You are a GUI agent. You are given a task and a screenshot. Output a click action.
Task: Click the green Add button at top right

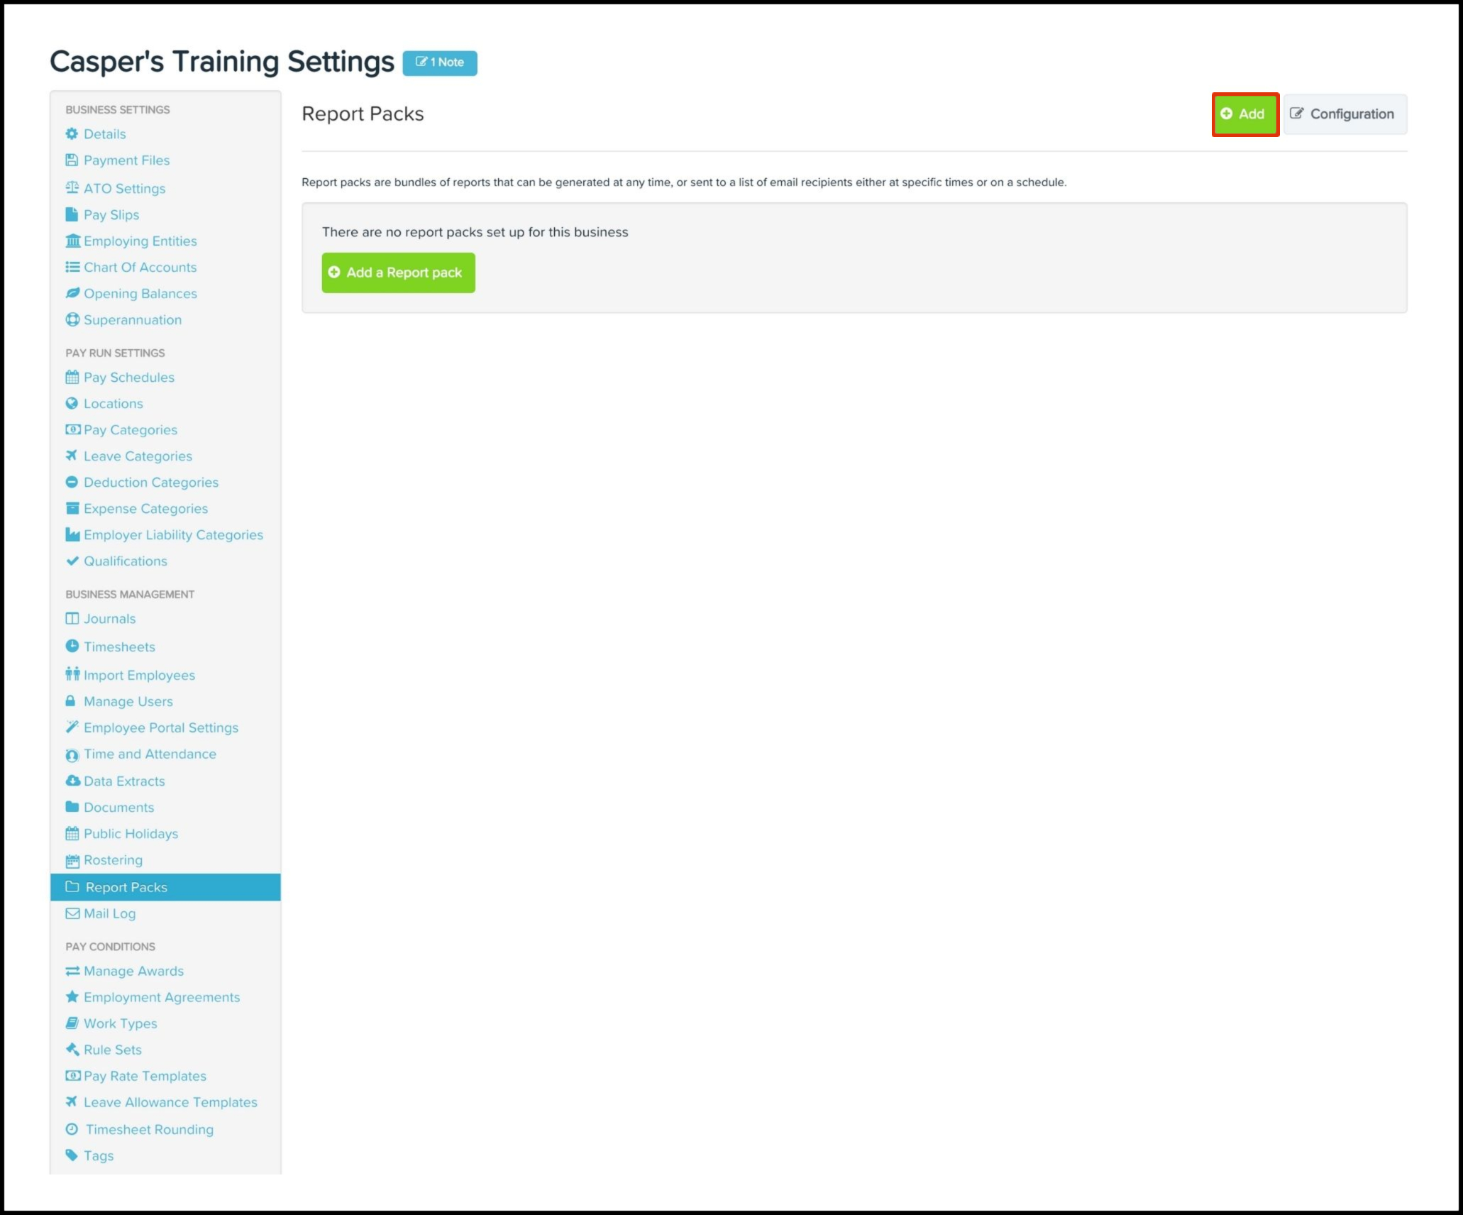click(x=1244, y=114)
